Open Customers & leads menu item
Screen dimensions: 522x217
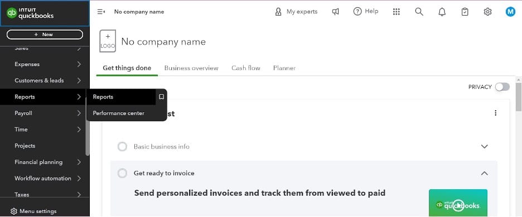[x=39, y=81]
